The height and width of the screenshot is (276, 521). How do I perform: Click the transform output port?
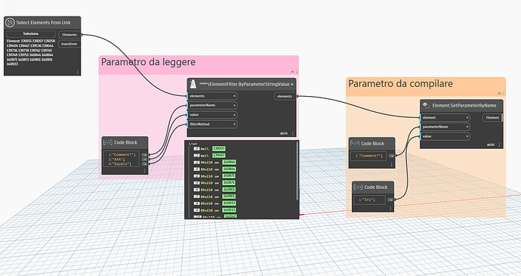69,44
